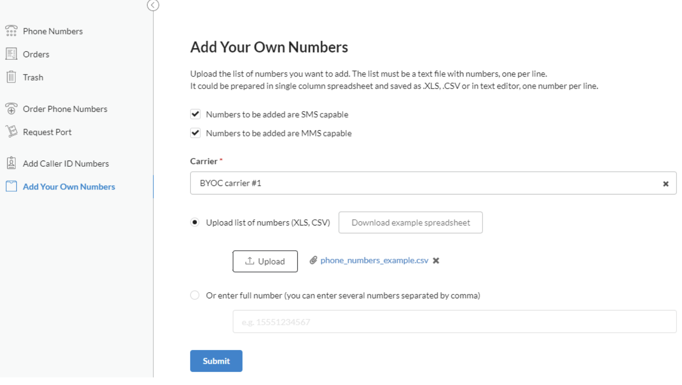Clear the Carrier selection with the x

666,184
